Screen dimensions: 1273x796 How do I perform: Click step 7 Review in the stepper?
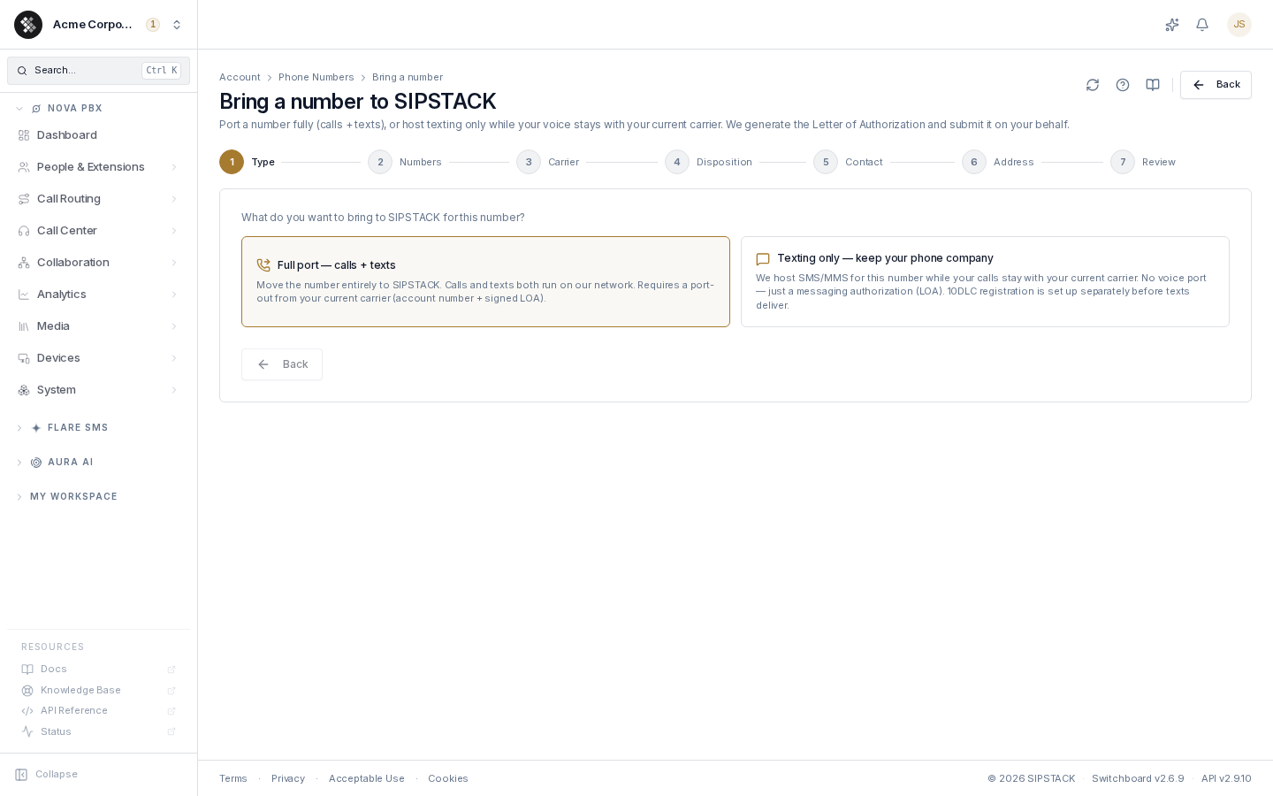click(x=1143, y=162)
